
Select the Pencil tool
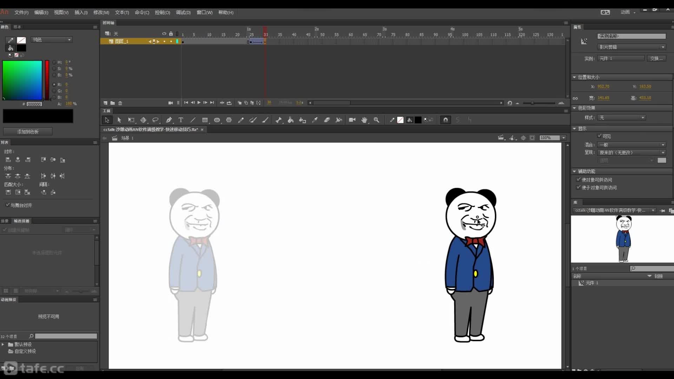[241, 120]
